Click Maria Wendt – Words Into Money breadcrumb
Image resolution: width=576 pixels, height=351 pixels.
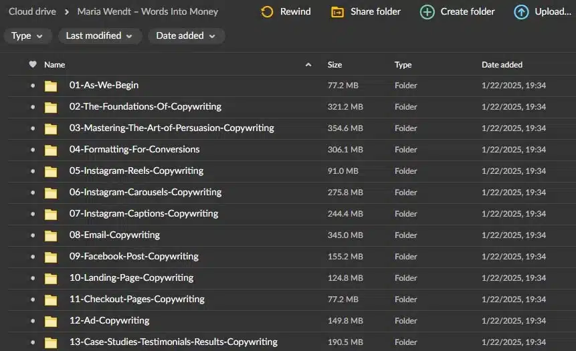pos(148,12)
